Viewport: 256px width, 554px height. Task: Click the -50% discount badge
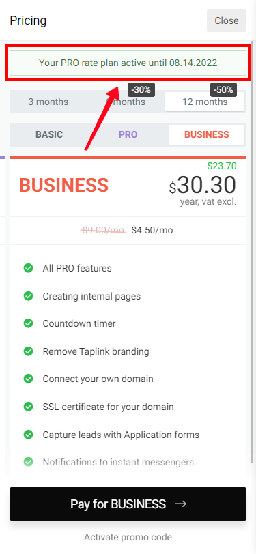tap(224, 90)
